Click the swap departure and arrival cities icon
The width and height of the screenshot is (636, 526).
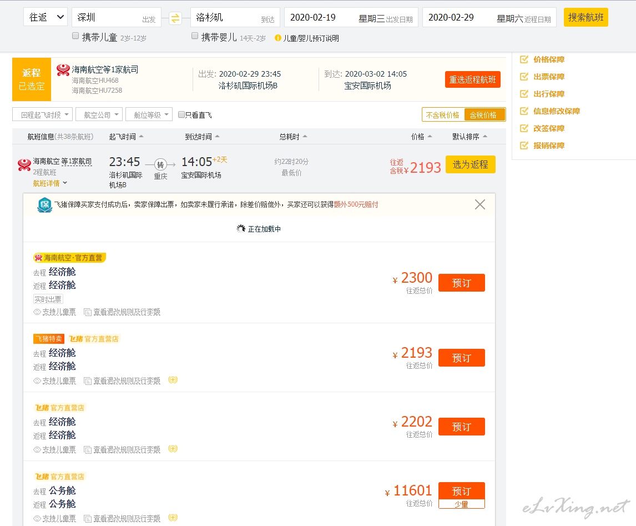click(175, 18)
